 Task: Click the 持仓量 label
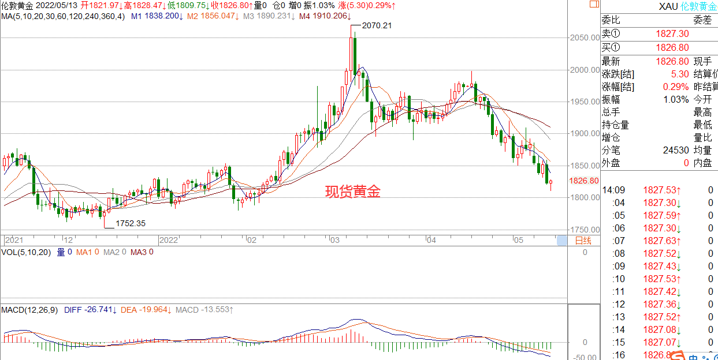(615, 125)
